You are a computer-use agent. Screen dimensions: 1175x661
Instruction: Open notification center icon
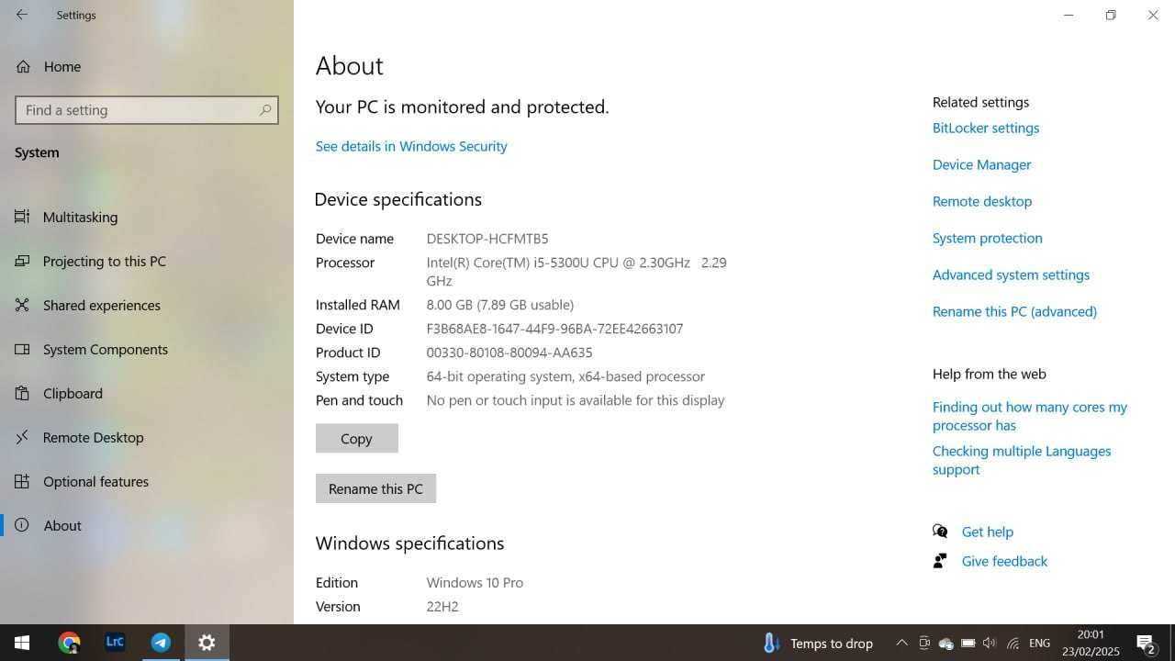[1146, 643]
